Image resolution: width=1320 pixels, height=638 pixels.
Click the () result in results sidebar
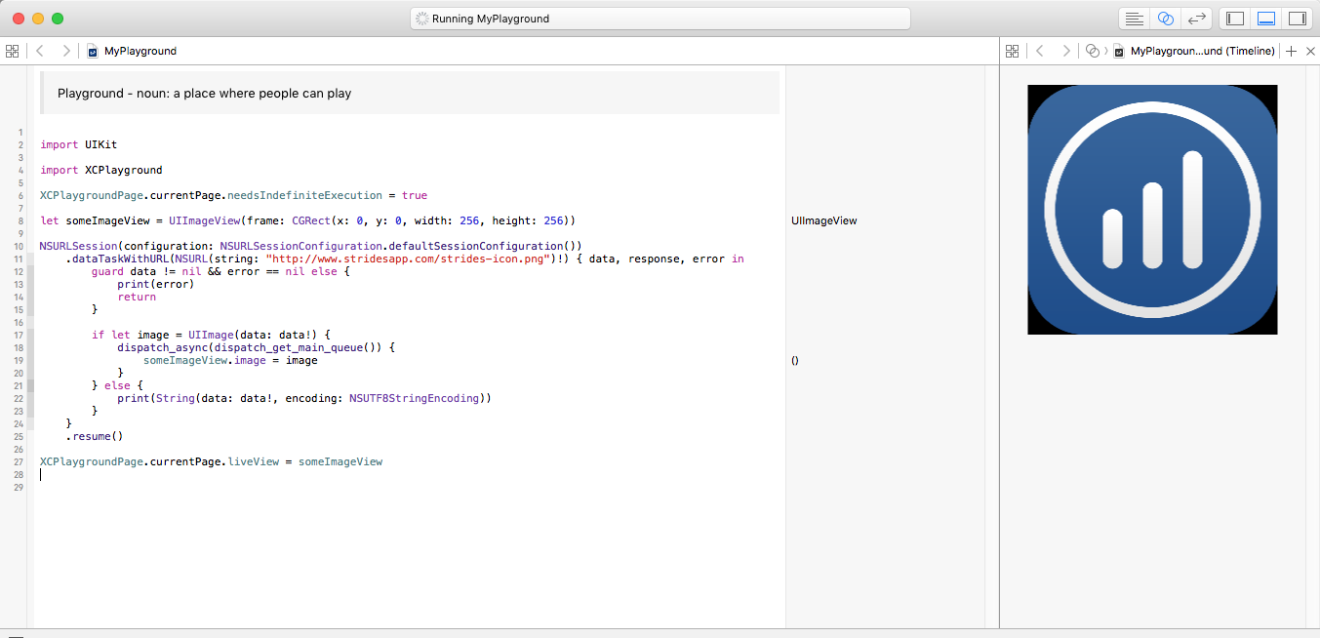(795, 360)
